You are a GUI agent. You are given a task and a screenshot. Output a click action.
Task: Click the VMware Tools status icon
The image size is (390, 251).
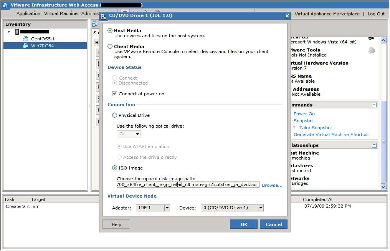click(x=371, y=51)
